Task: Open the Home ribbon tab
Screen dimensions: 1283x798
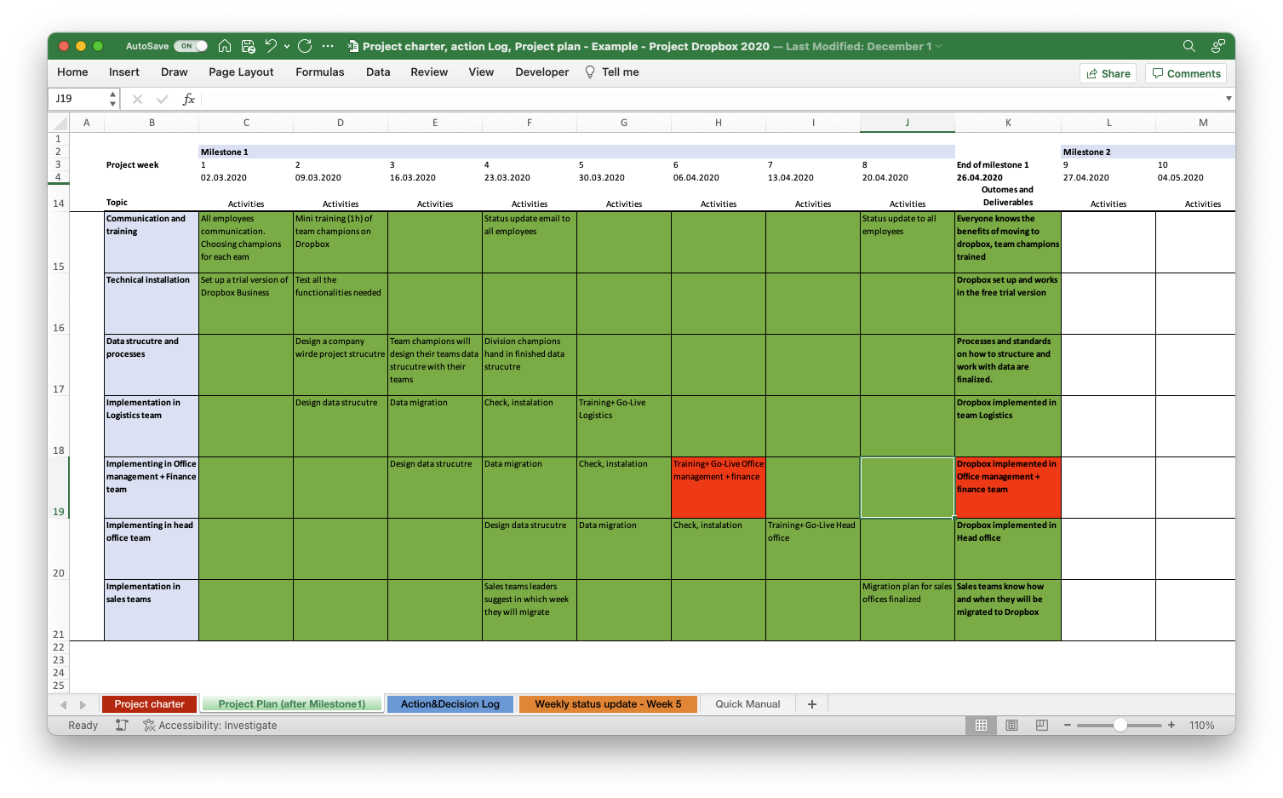Action: point(72,72)
